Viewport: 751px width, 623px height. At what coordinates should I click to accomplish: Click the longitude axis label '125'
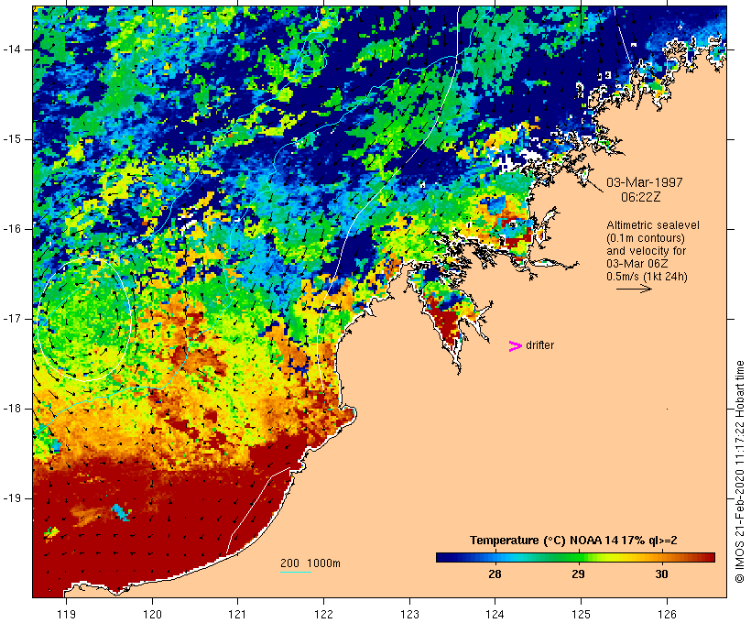click(x=581, y=614)
